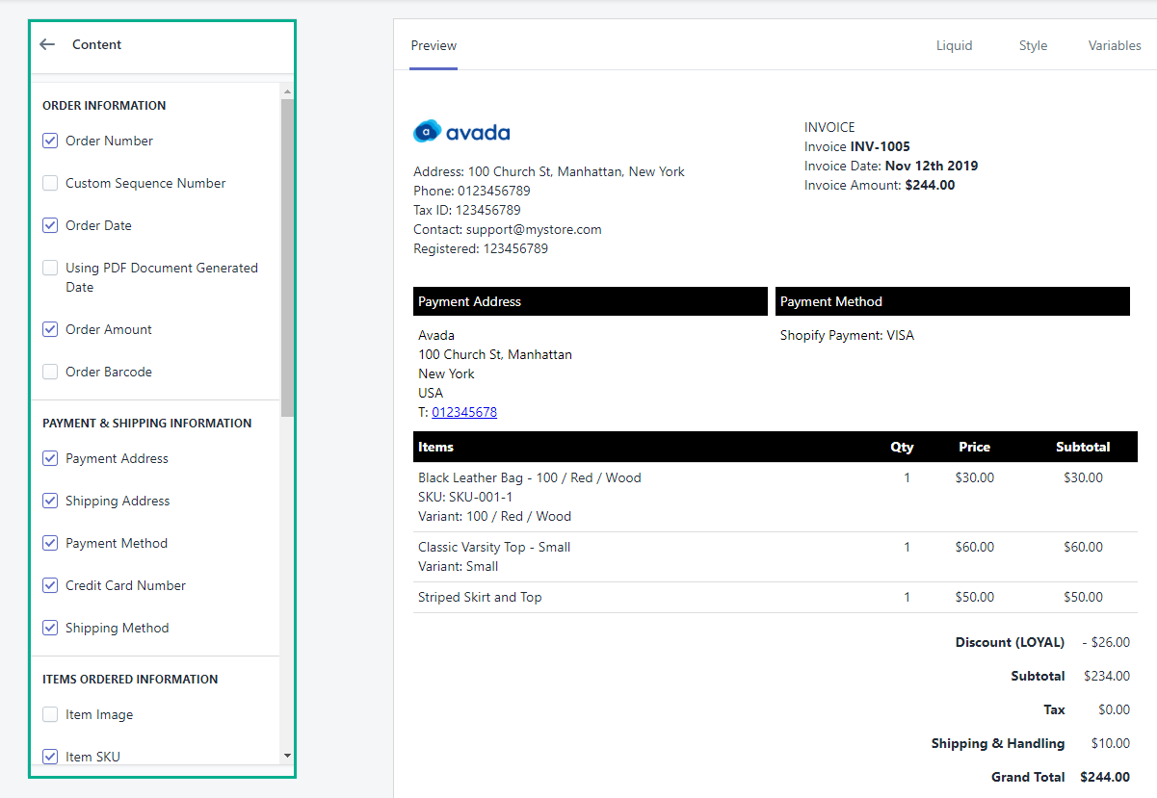Image resolution: width=1157 pixels, height=798 pixels.
Task: Enable the Order Barcode option
Action: coord(49,372)
